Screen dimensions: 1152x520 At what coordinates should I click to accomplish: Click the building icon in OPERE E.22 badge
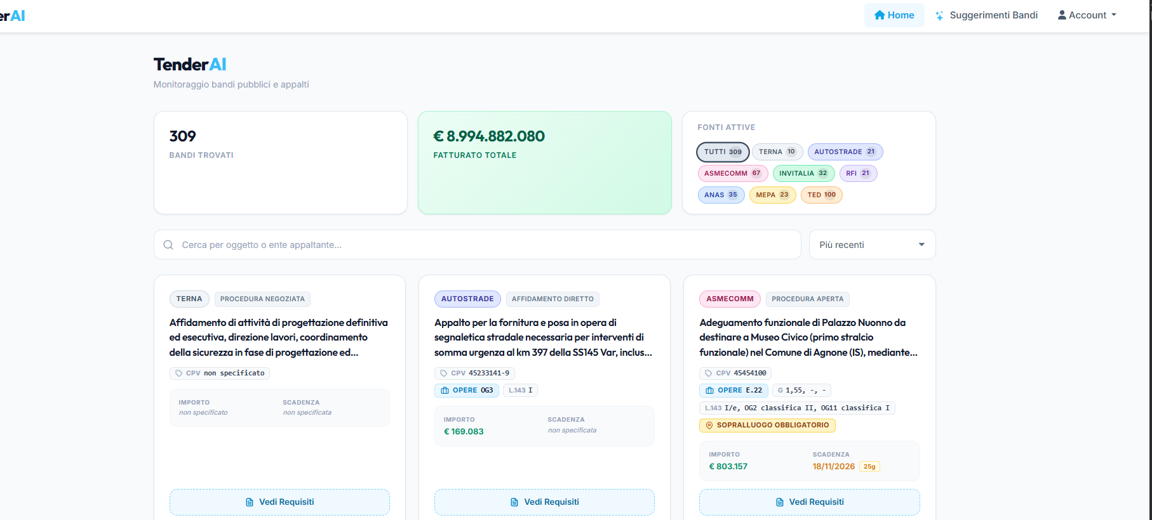point(710,391)
